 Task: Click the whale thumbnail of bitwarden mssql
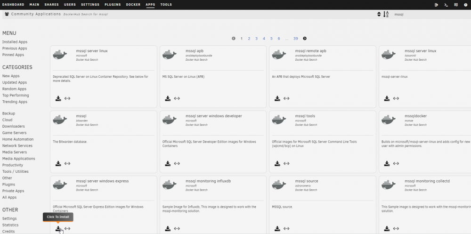[x=60, y=120]
